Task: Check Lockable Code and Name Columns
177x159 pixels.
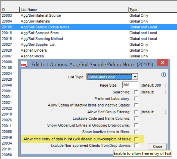Action: (x=136, y=119)
